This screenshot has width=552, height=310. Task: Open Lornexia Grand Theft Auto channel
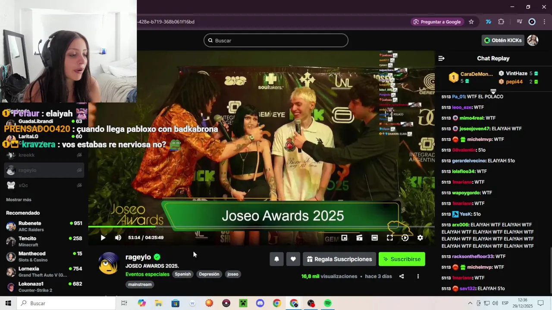[44, 272]
